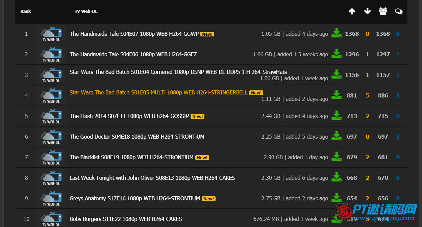Download The Flash 2014 S07E11 torrent
Image resolution: width=422 pixels, height=227 pixels.
click(x=336, y=115)
